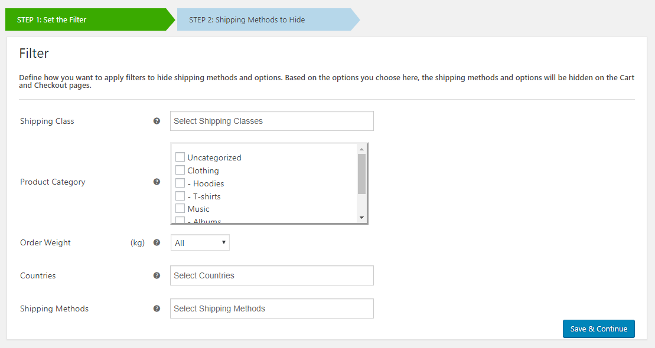The height and width of the screenshot is (348, 655).
Task: Tick the Uncategorized category checkbox
Action: 180,157
